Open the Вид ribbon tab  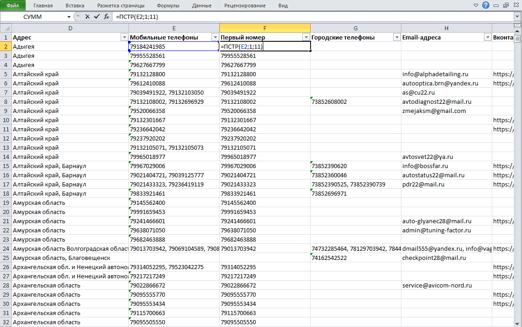pyautogui.click(x=283, y=6)
